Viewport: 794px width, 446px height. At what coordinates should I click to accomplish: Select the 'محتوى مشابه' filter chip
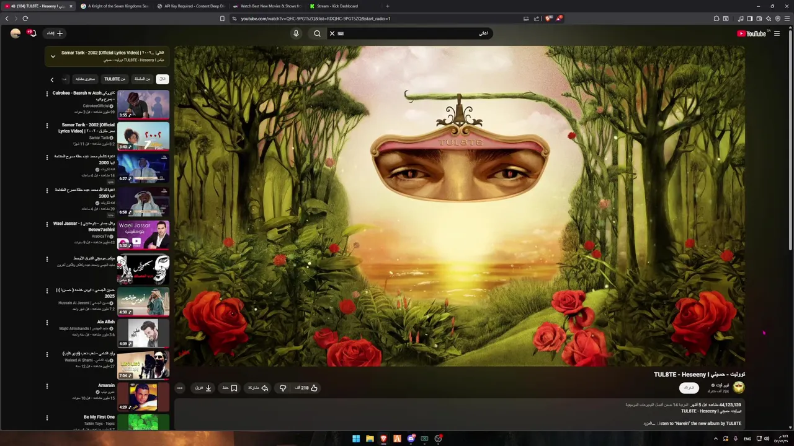[x=86, y=79]
